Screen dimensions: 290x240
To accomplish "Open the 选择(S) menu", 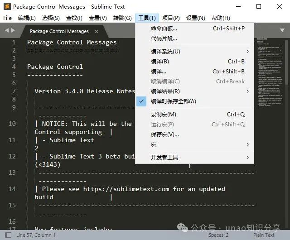I will pos(51,18).
